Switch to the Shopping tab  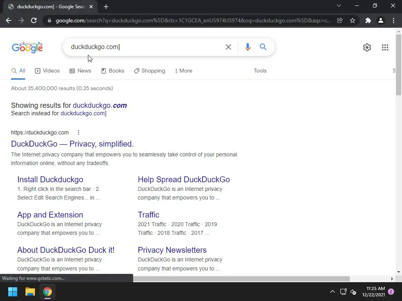(150, 71)
